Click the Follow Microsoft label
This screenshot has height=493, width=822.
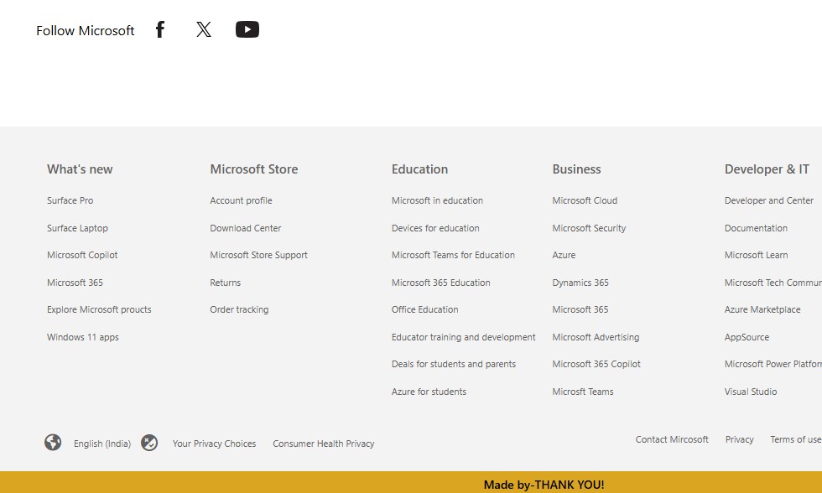click(85, 31)
